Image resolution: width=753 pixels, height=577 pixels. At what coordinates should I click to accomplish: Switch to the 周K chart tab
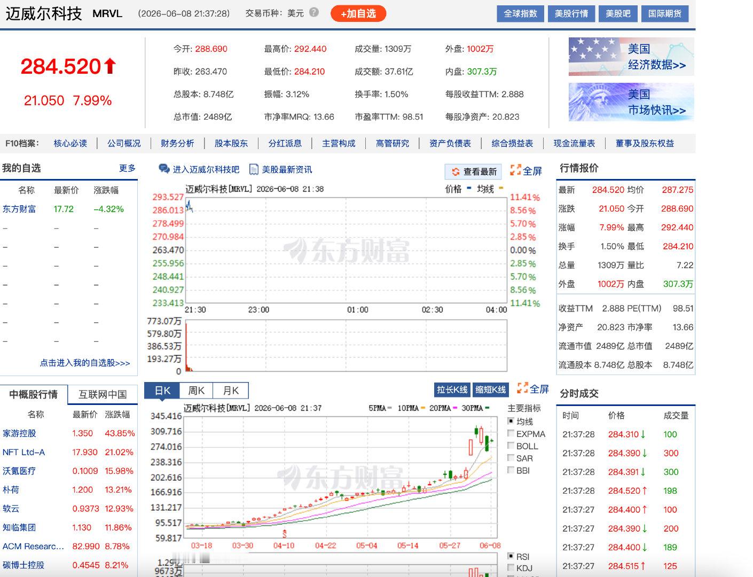[x=197, y=391]
